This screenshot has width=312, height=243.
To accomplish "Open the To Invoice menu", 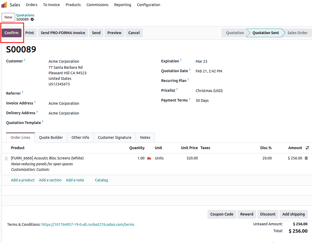I will (x=51, y=5).
